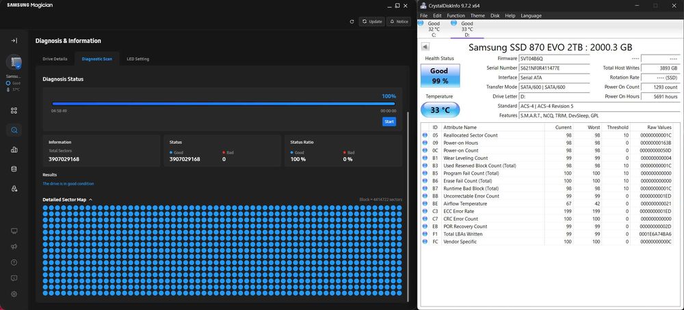Open the Edit menu in CrystalDiskInfo
The image size is (684, 310).
(437, 16)
